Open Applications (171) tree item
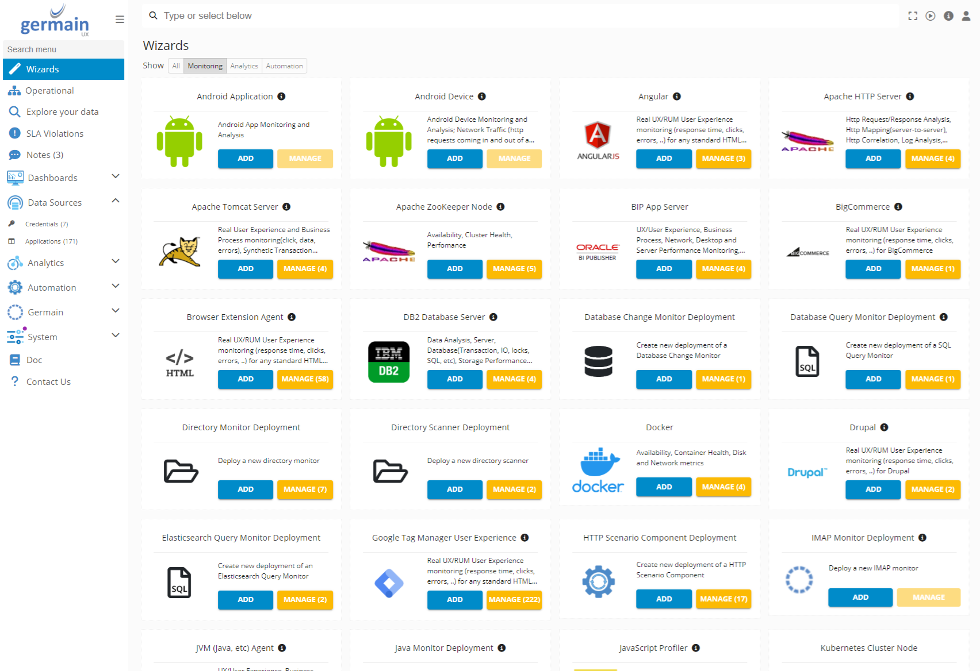Image resolution: width=980 pixels, height=671 pixels. click(51, 241)
